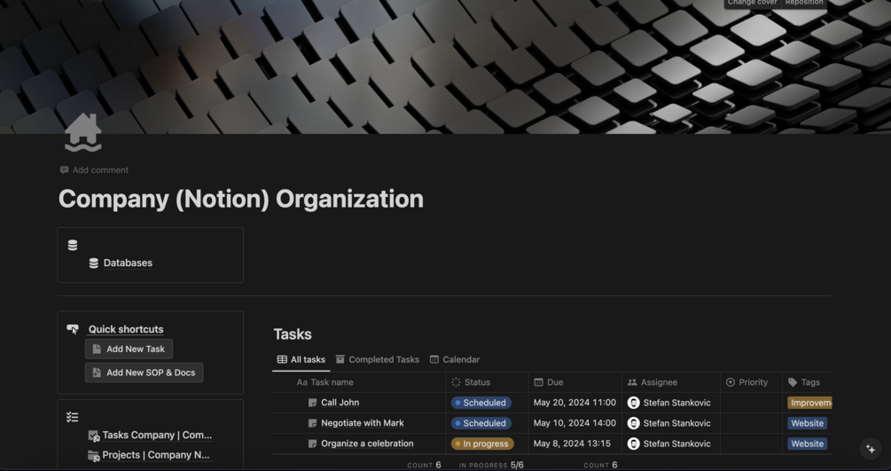This screenshot has height=471, width=891.
Task: Open the Organize a celebration task
Action: (x=367, y=444)
